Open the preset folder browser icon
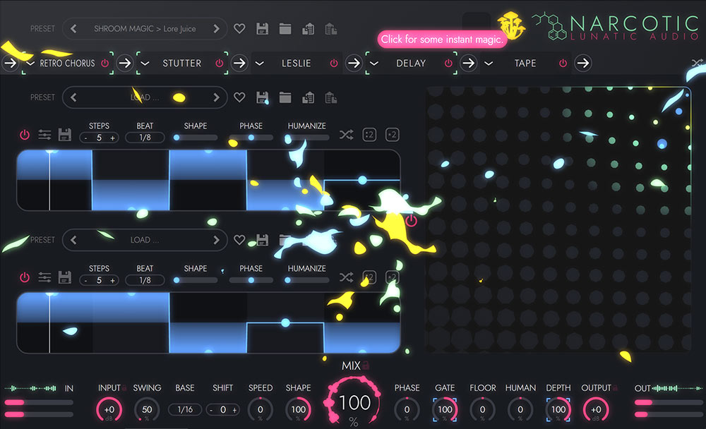 coord(285,28)
